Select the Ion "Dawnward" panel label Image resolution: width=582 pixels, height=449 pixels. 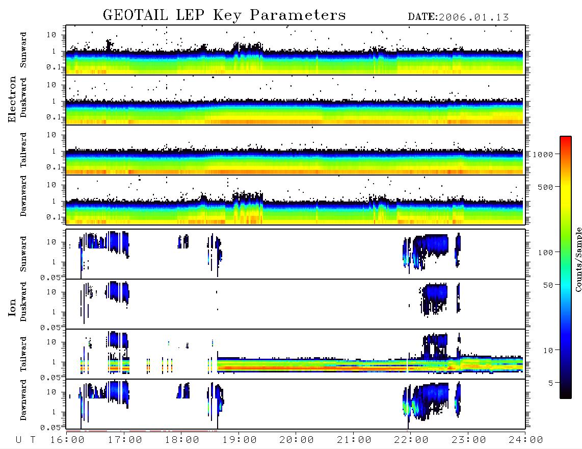[x=23, y=400]
